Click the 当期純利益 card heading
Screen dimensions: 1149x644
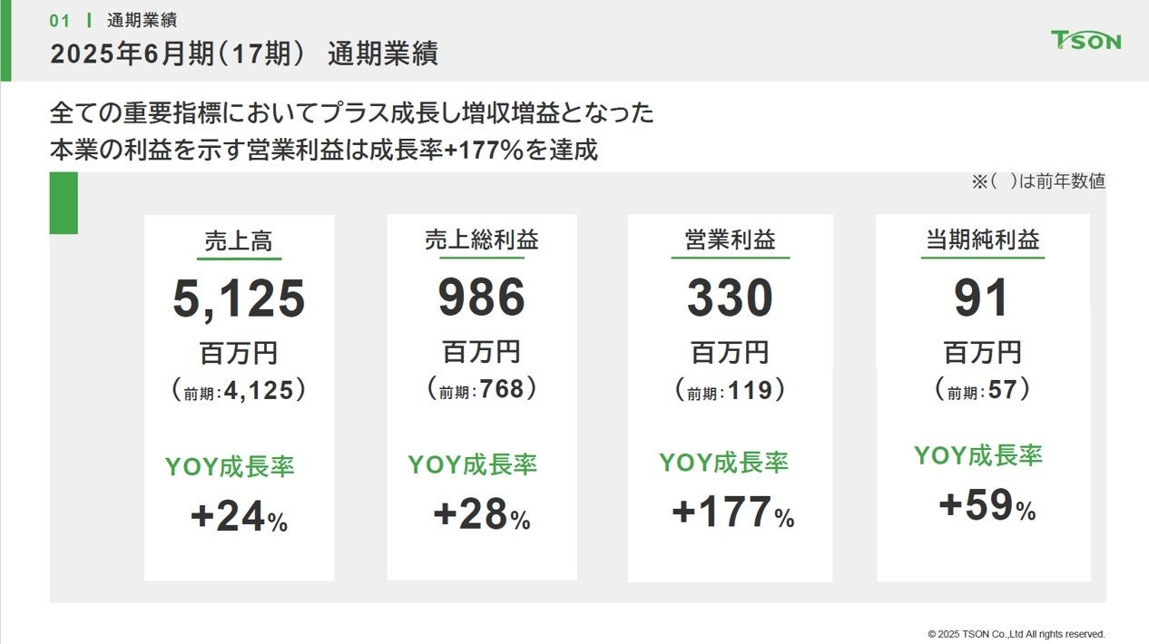click(x=982, y=240)
